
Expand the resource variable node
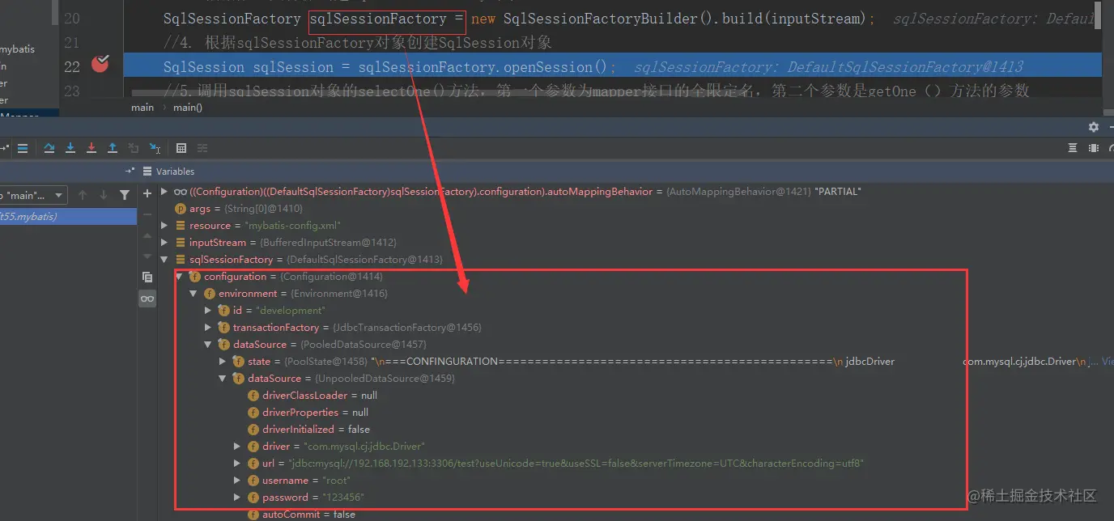point(164,226)
